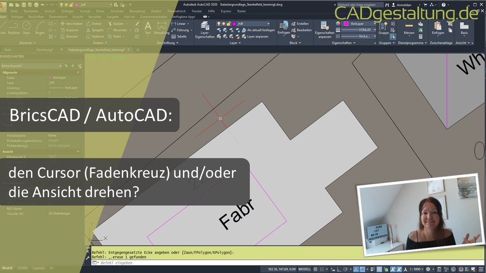The image size is (486, 273).
Task: Open the Keine Auswahl selection dropdown
Action: (x=31, y=66)
